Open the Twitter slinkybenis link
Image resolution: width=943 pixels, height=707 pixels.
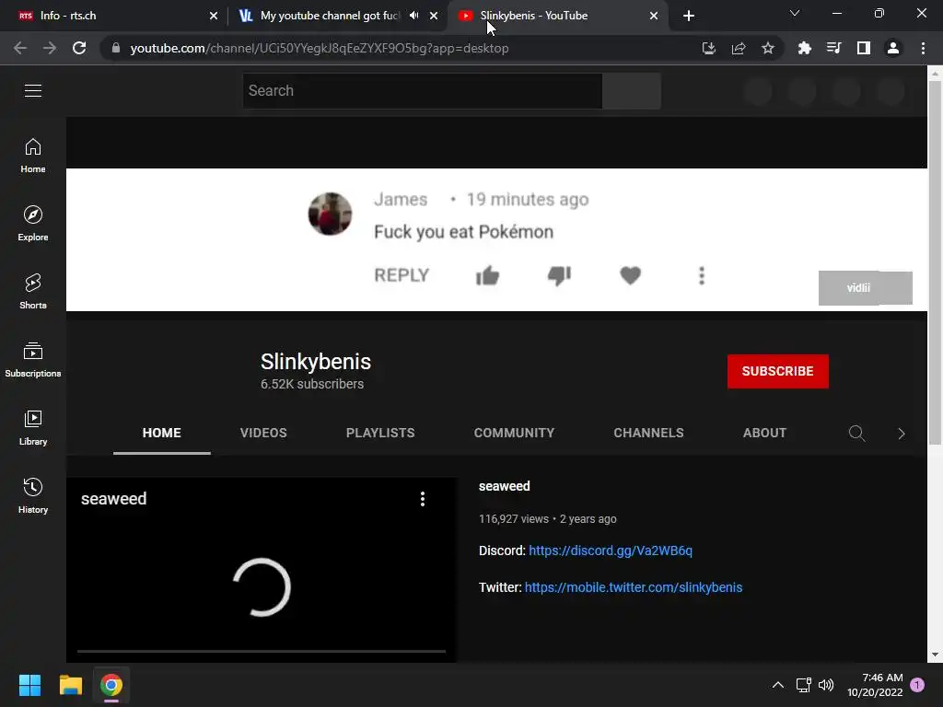pyautogui.click(x=634, y=587)
